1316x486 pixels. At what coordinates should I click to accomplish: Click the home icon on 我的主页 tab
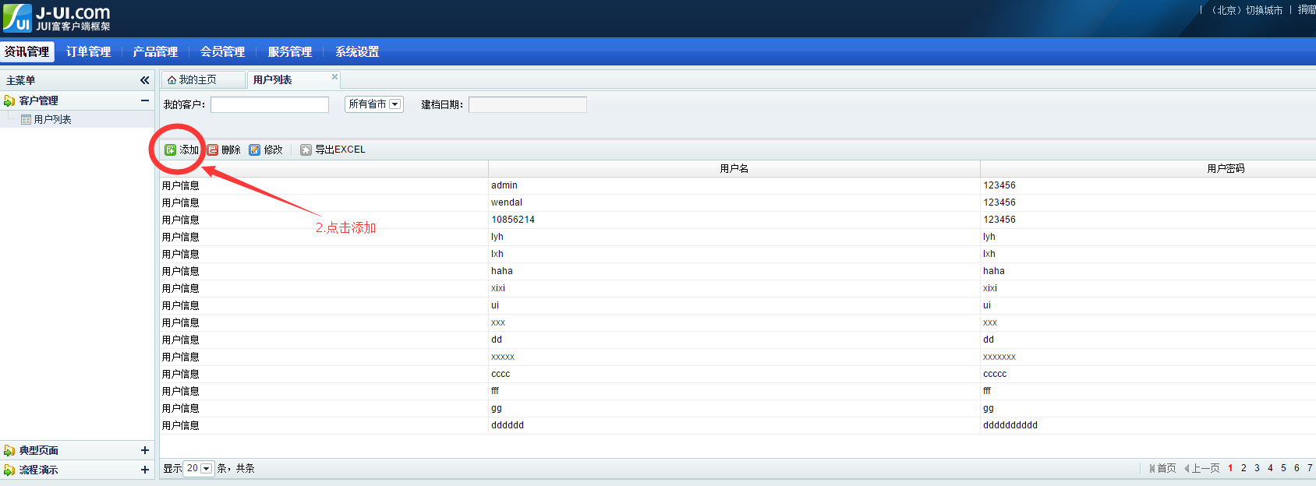click(172, 80)
